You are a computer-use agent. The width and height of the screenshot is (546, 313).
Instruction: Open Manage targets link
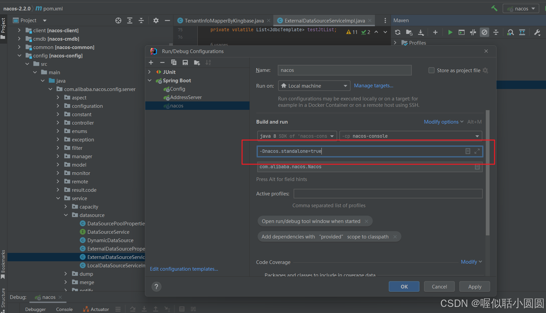tap(374, 86)
